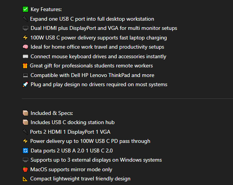Click the plug icon beside Ports 2 HDMI
Screen dimensions: 233x185
pos(25,132)
